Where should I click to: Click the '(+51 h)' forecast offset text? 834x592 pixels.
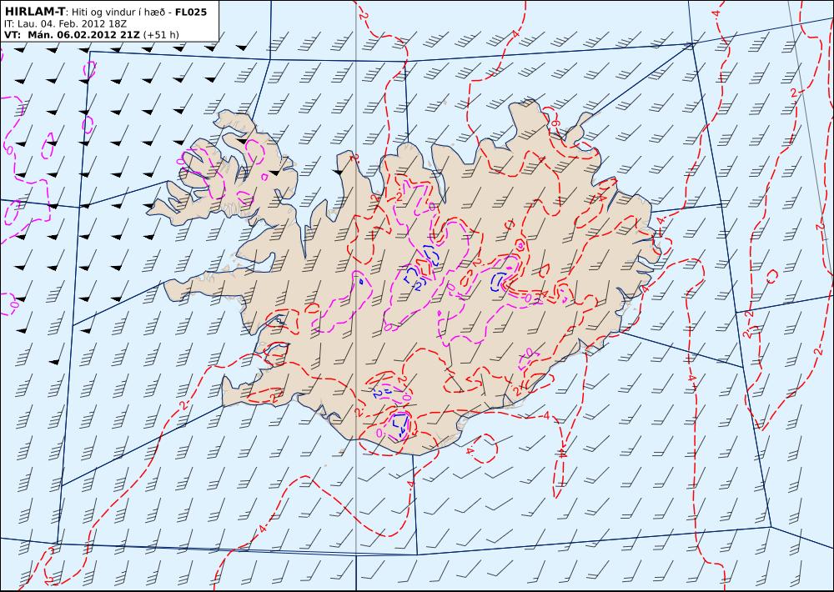(161, 35)
